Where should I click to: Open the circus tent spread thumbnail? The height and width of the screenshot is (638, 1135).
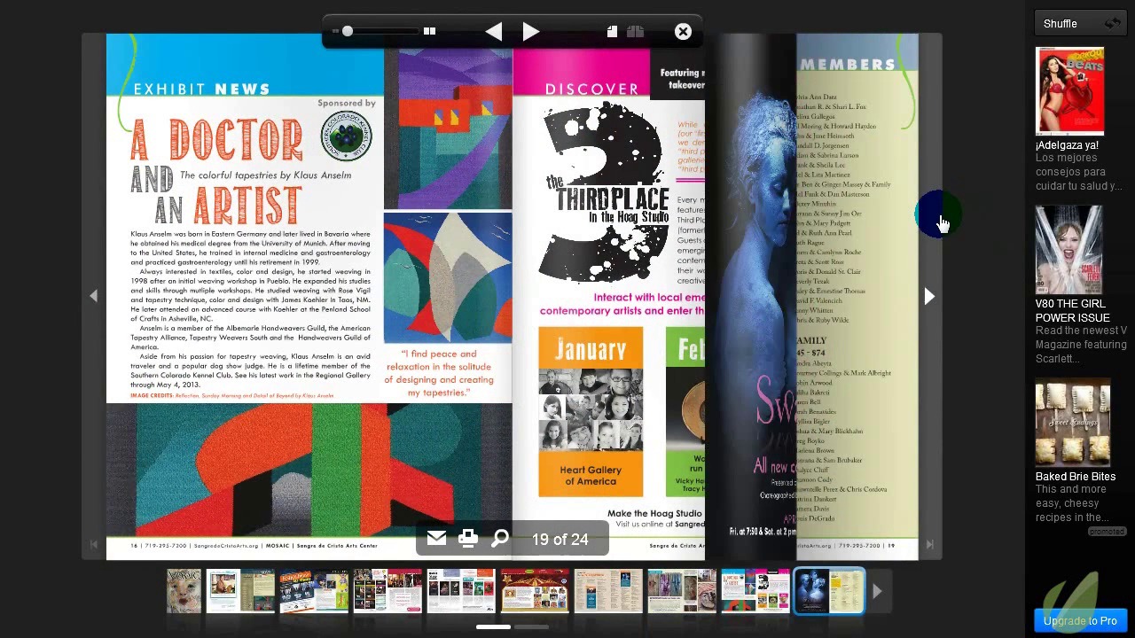(x=535, y=591)
